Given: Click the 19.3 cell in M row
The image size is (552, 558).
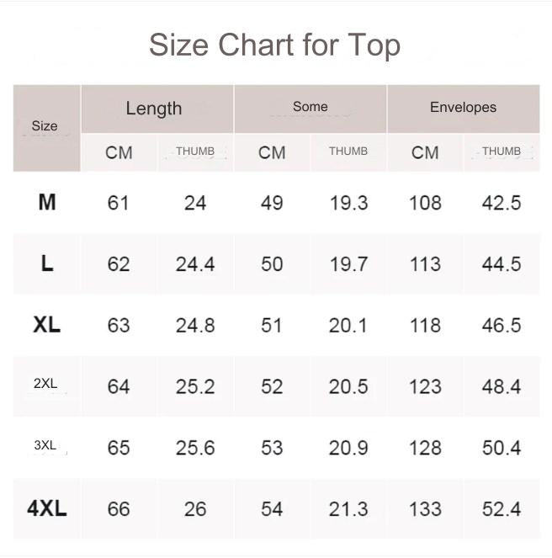Looking at the screenshot, I should click(x=348, y=203).
